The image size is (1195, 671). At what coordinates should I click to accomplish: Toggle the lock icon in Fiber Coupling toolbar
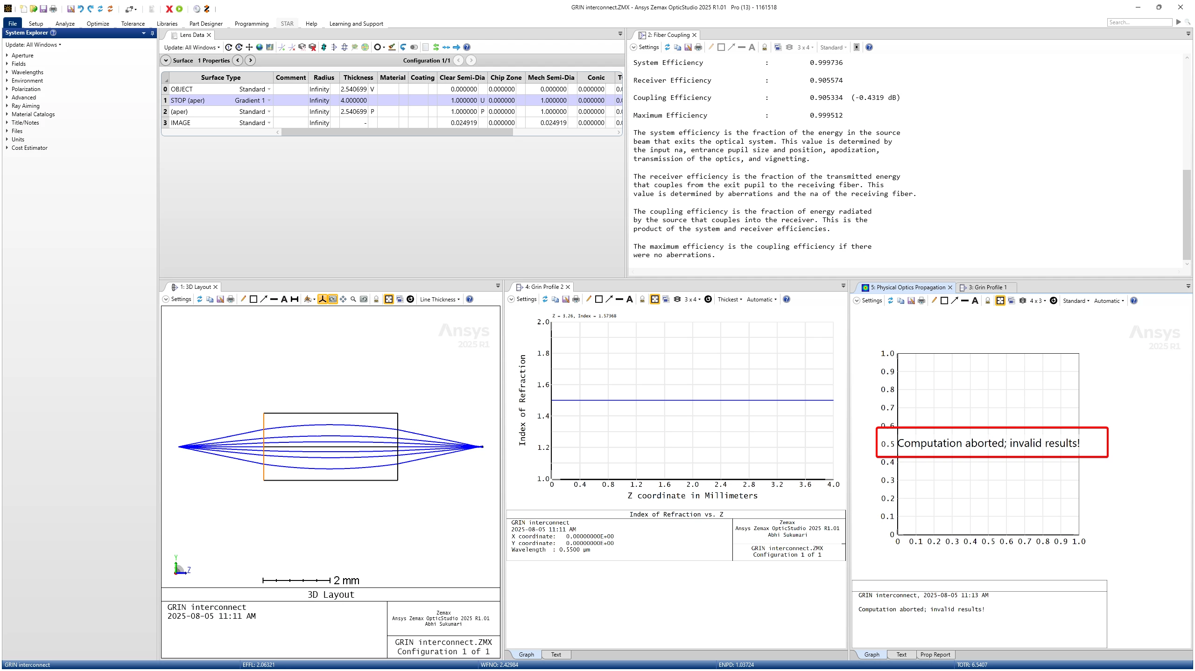click(x=765, y=47)
